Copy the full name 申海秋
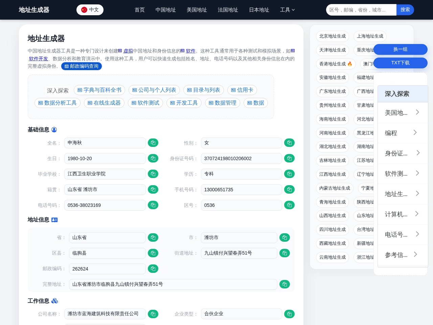Viewport: 433px width, 325px height. point(153,143)
